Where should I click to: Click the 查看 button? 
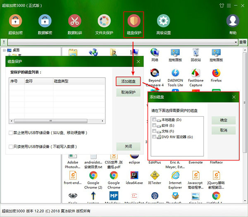coord(243,42)
